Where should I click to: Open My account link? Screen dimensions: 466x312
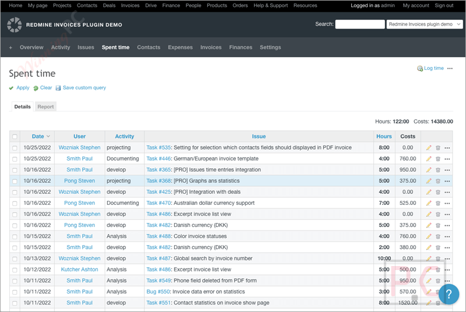tap(416, 5)
